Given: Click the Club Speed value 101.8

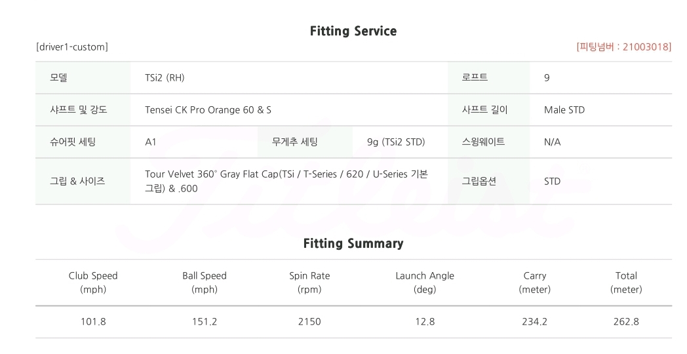Looking at the screenshot, I should coord(93,321).
